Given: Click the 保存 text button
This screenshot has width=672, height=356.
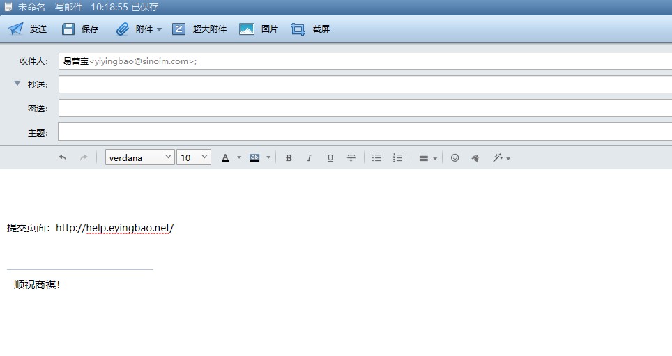Looking at the screenshot, I should click(x=90, y=29).
